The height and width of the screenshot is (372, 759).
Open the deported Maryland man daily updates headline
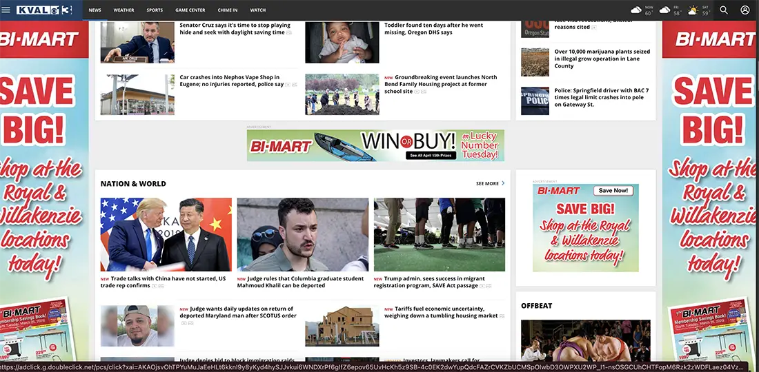(x=238, y=312)
